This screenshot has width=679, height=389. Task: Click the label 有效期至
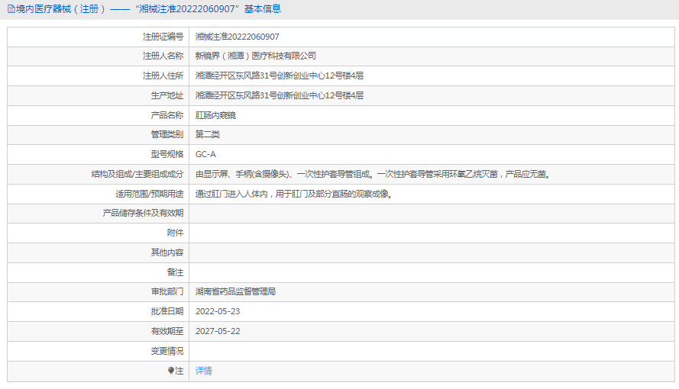[167, 332]
